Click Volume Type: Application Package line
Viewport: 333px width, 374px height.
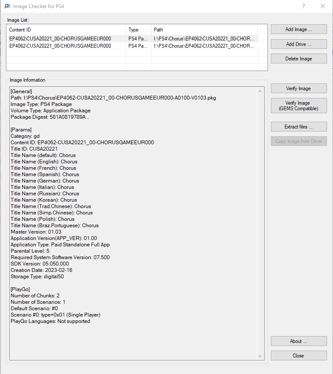click(x=51, y=111)
